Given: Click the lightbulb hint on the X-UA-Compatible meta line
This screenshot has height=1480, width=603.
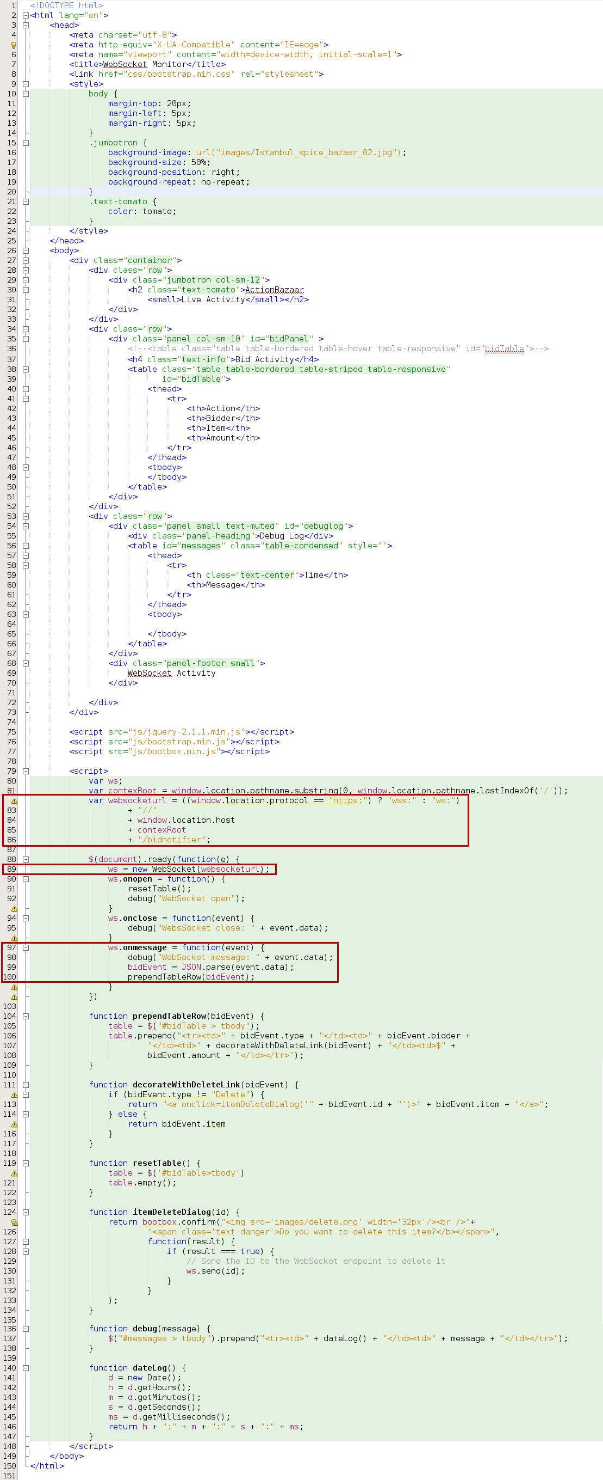Looking at the screenshot, I should click(x=14, y=45).
